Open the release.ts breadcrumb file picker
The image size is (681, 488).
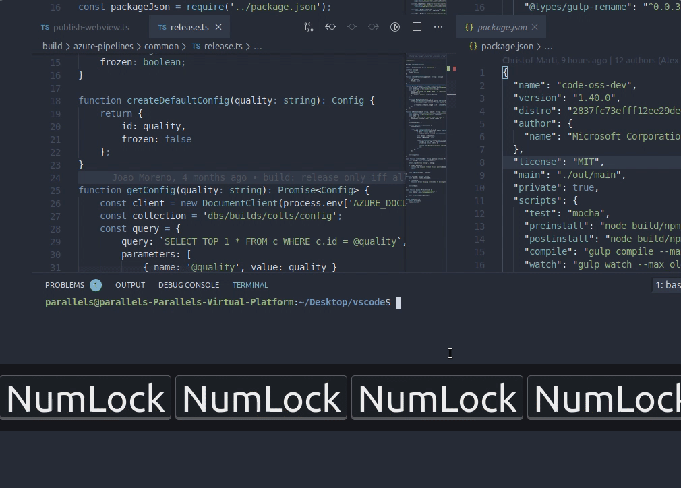point(223,46)
